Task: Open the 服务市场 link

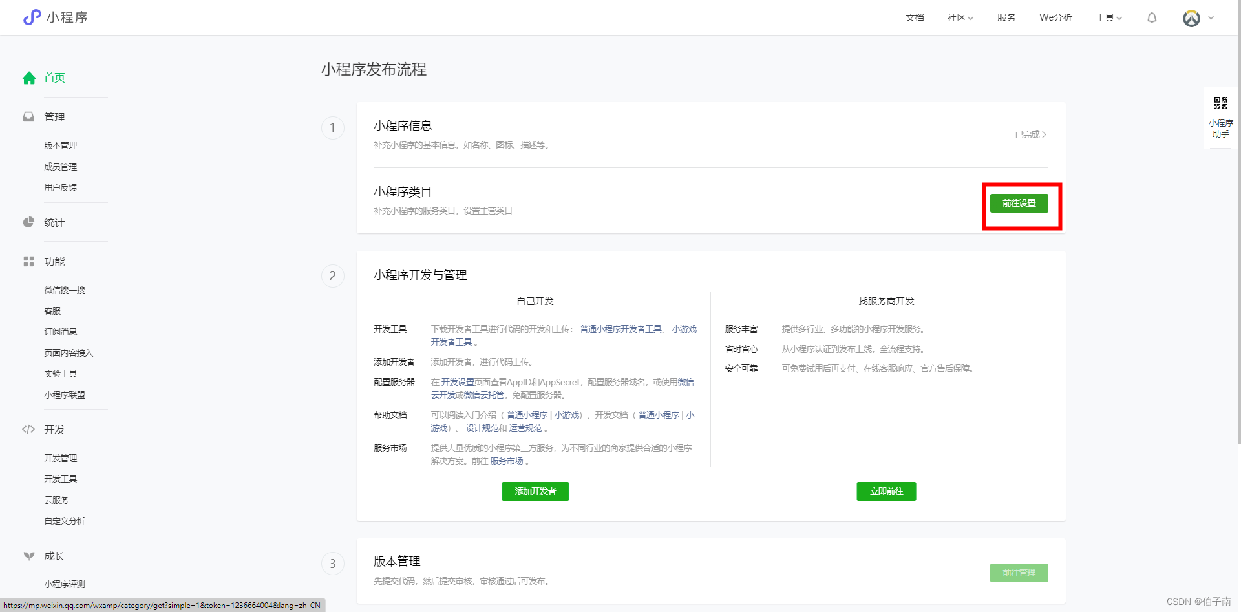Action: [x=508, y=461]
